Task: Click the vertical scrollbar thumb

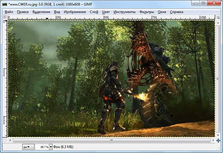Action: (x=218, y=79)
